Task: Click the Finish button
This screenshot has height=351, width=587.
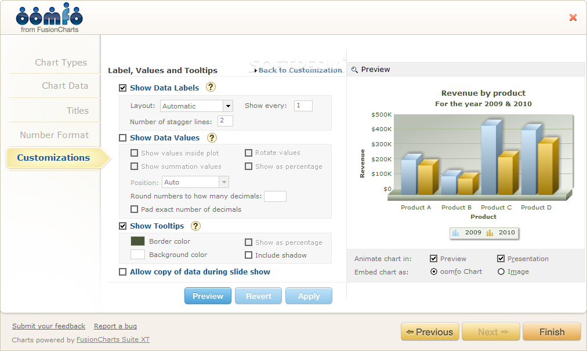Action: 552,332
